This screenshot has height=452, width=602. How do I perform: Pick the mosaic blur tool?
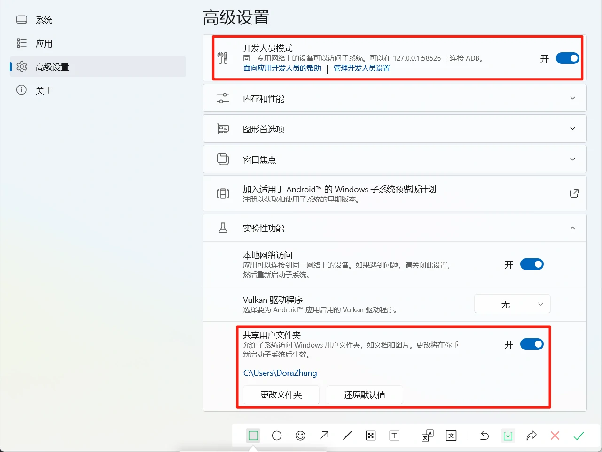[x=371, y=436]
